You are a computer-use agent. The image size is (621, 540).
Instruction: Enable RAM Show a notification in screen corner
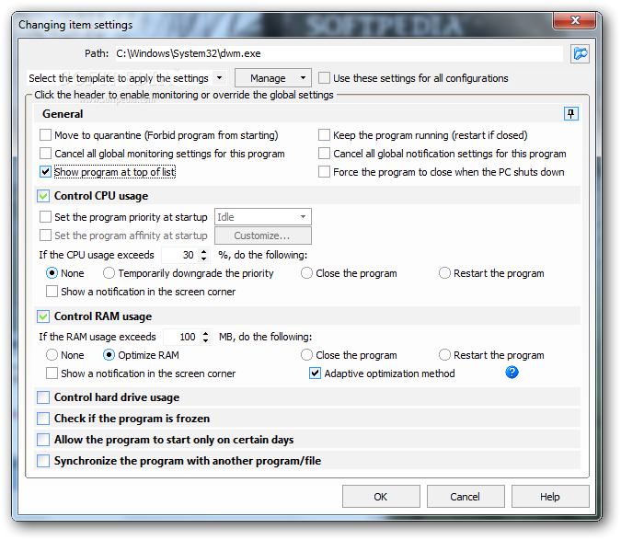(52, 373)
